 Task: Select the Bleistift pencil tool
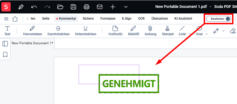tap(134, 31)
